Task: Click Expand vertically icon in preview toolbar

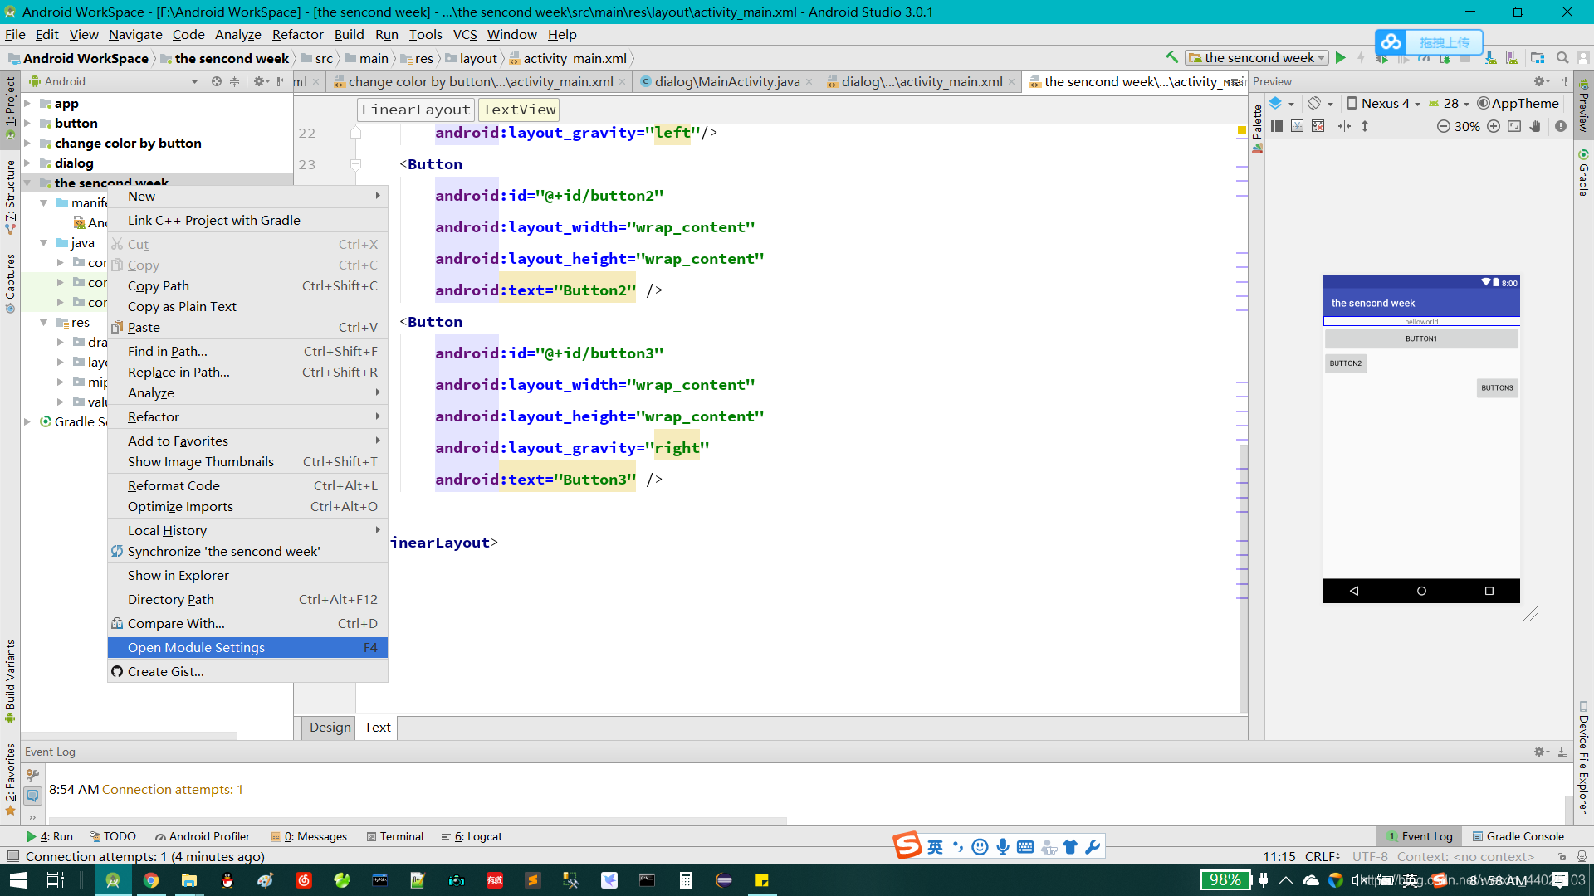Action: click(1365, 126)
